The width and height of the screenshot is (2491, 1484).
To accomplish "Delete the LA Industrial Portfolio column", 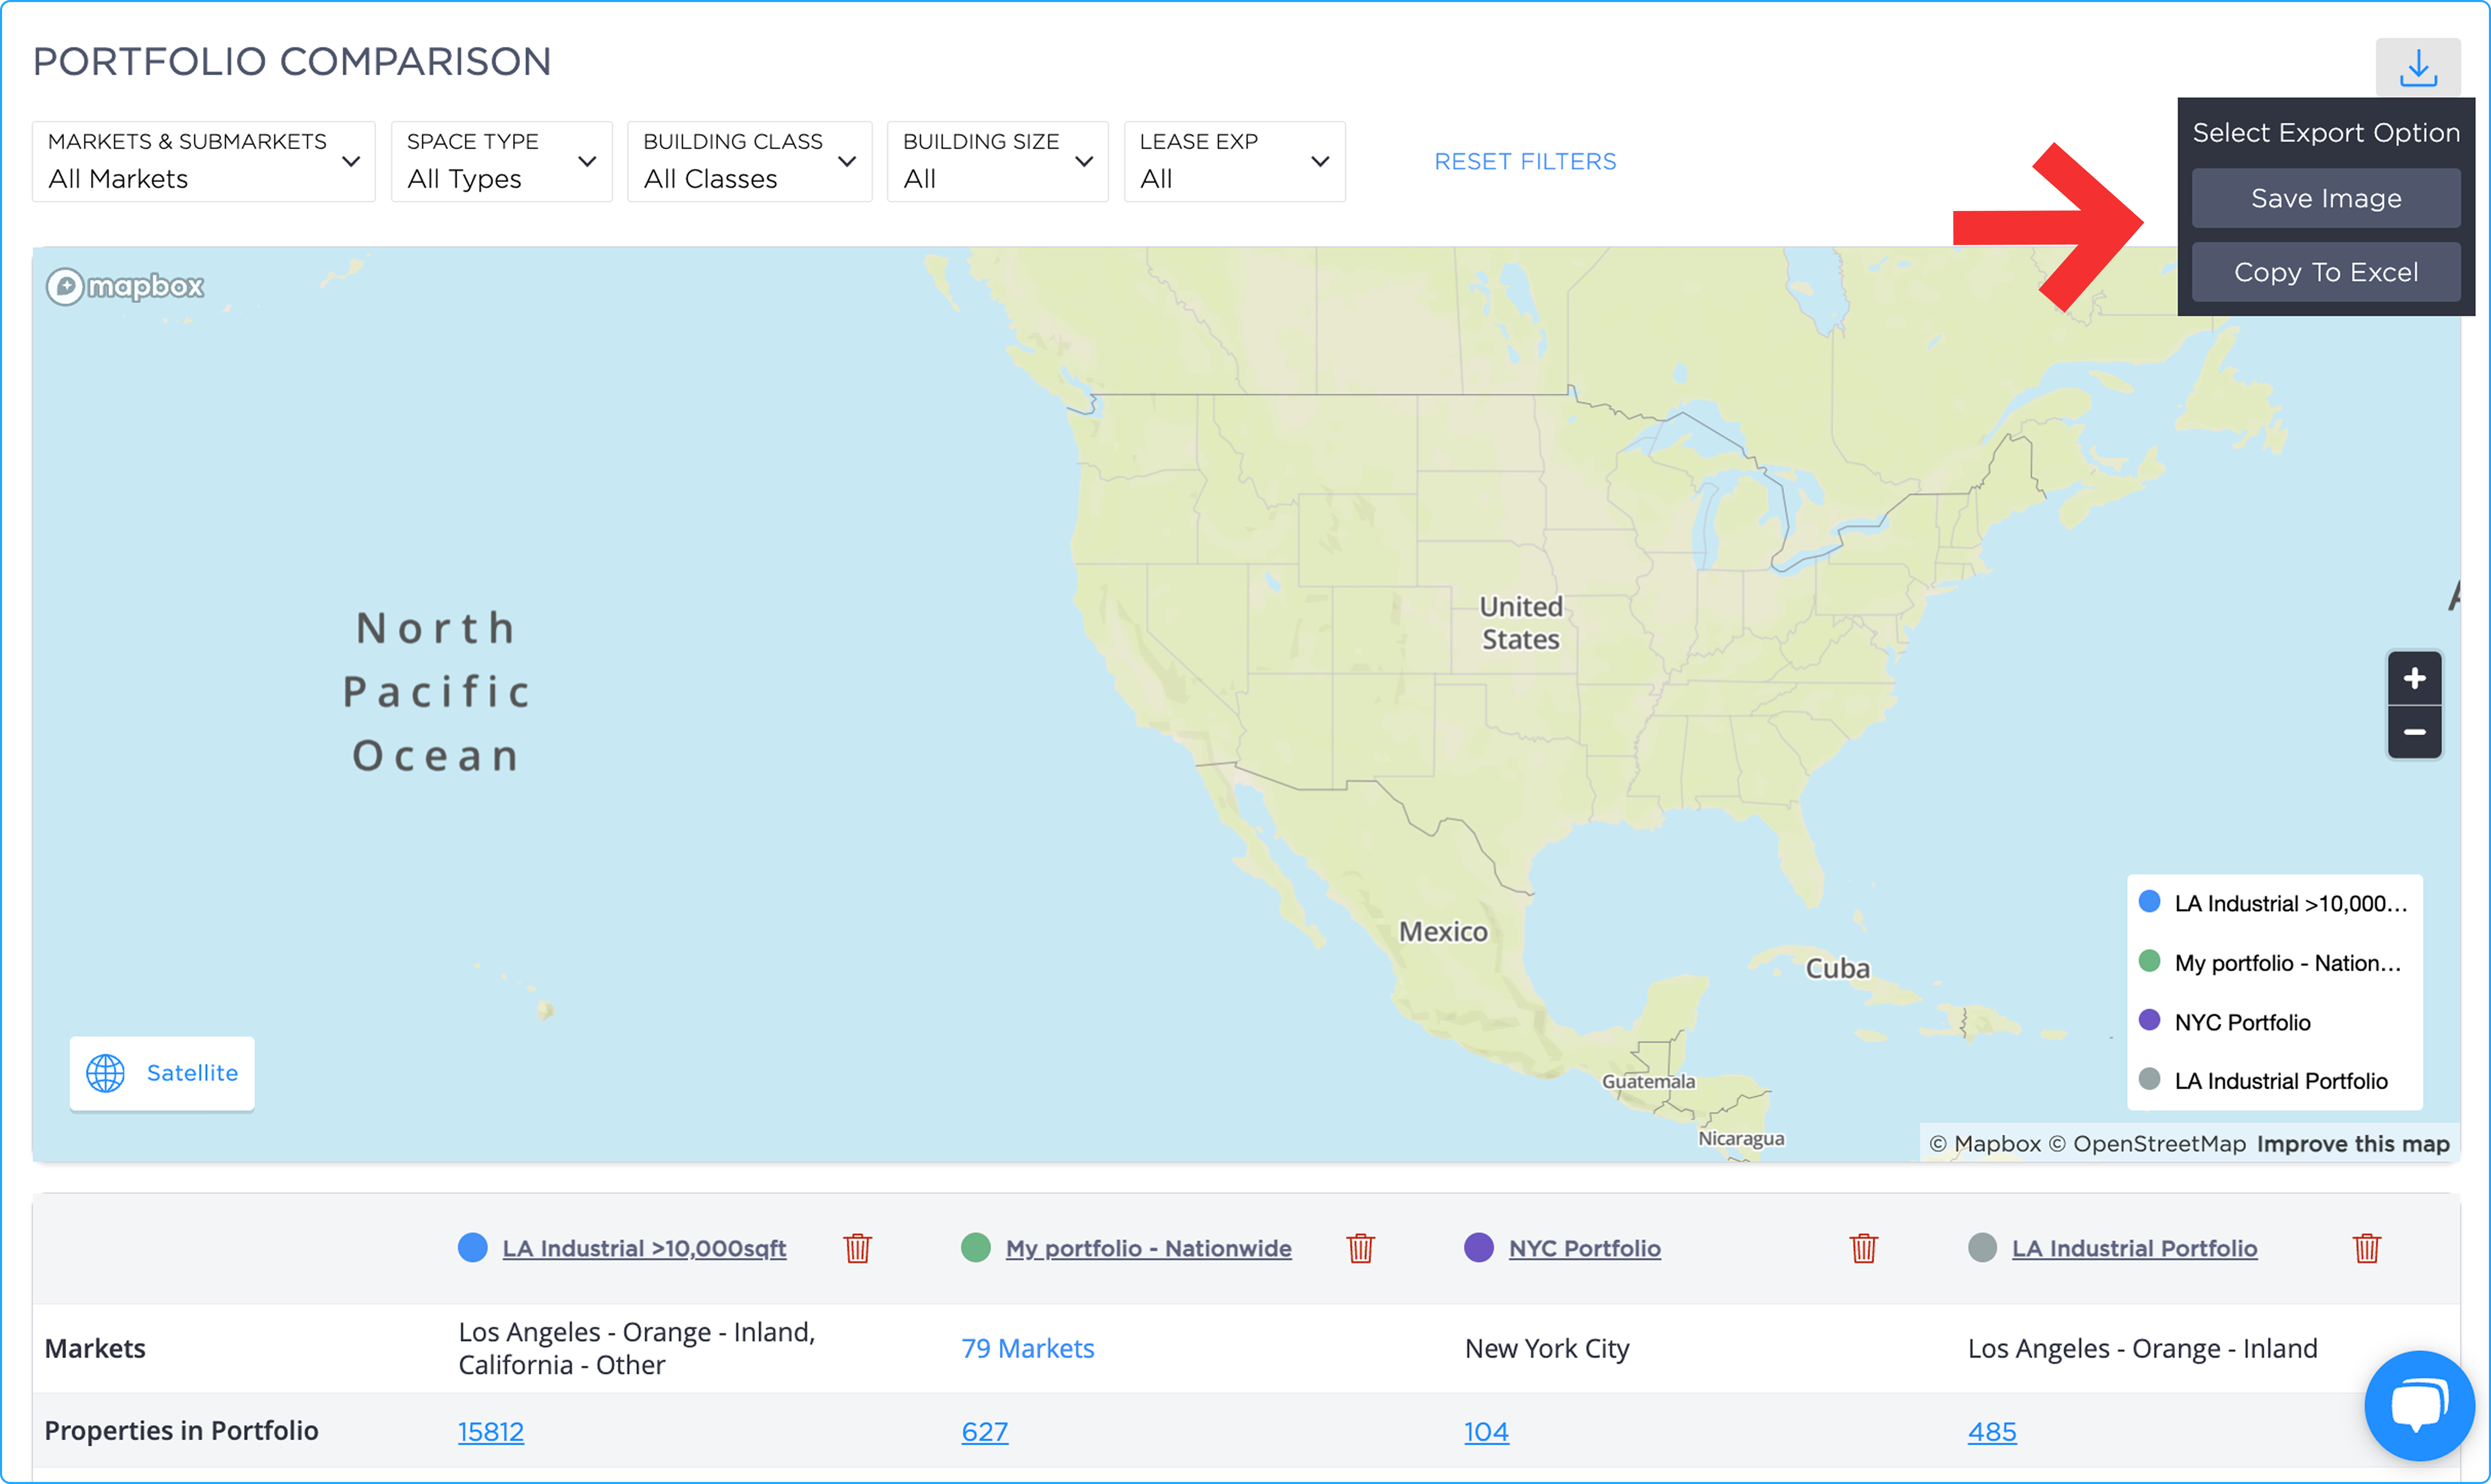I will point(2366,1248).
